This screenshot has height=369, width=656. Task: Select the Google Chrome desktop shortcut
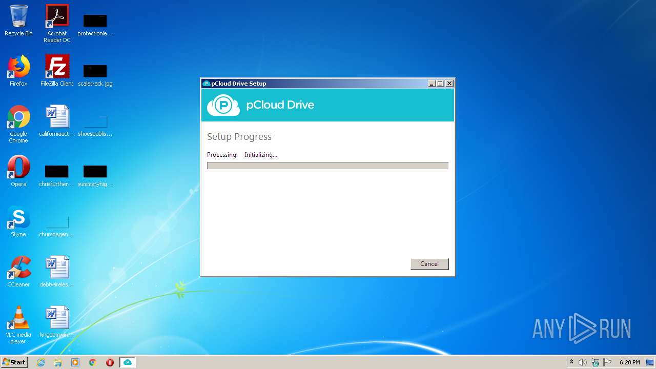pos(18,124)
